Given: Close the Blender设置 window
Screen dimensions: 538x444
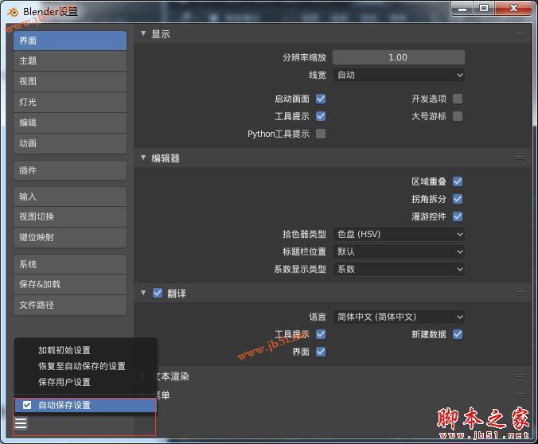Looking at the screenshot, I should coord(513,8).
